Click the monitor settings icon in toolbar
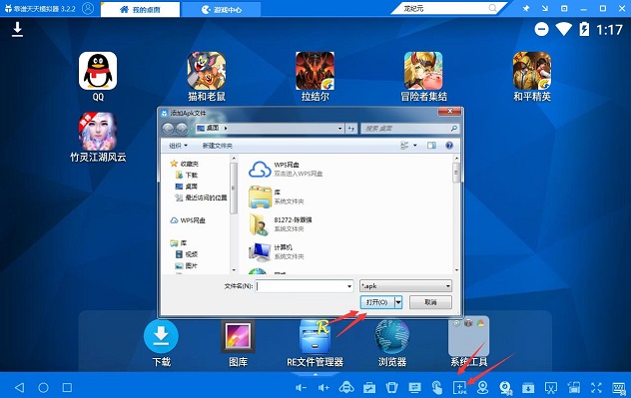 point(414,388)
